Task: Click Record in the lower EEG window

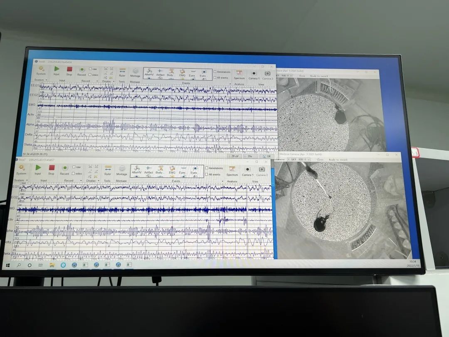Action: [x=64, y=170]
